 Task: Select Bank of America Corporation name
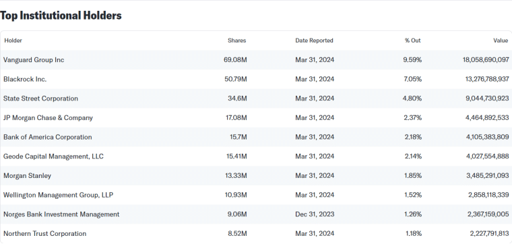[x=47, y=138]
